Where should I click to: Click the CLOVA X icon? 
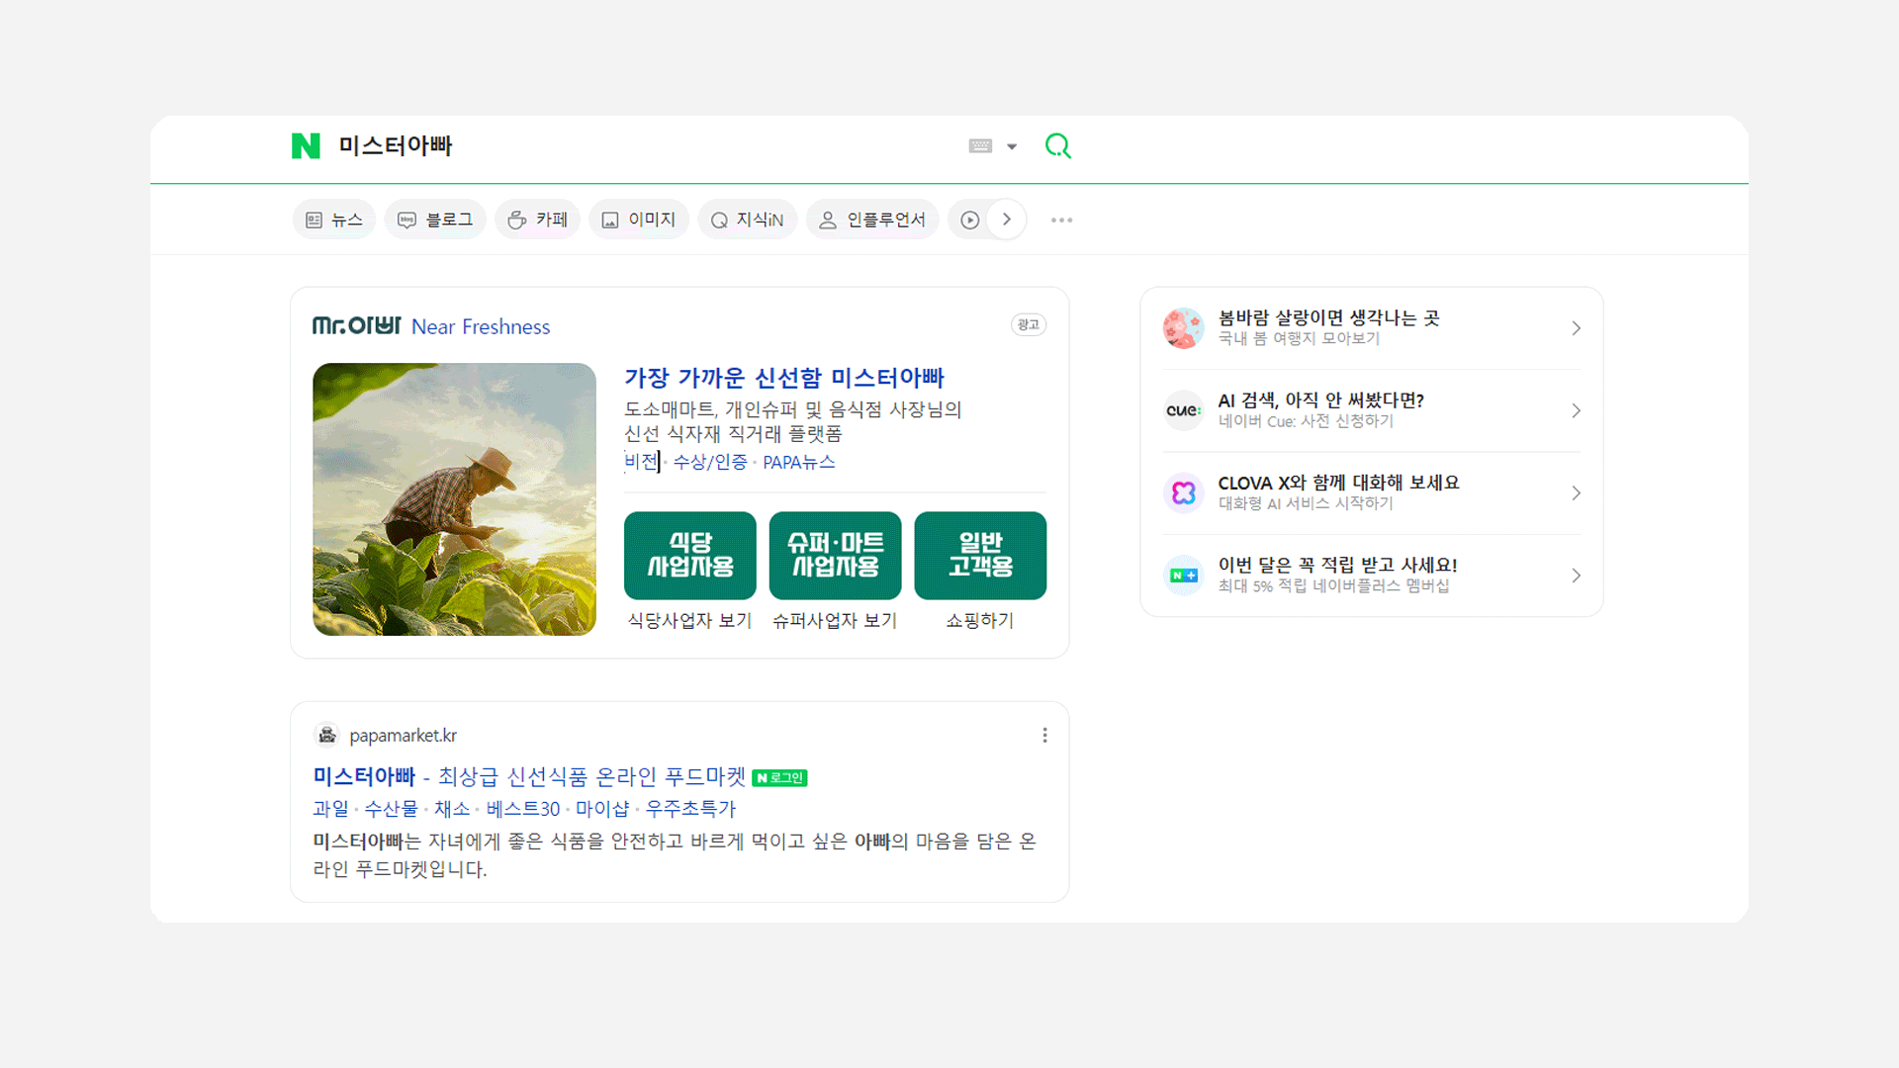1184,492
